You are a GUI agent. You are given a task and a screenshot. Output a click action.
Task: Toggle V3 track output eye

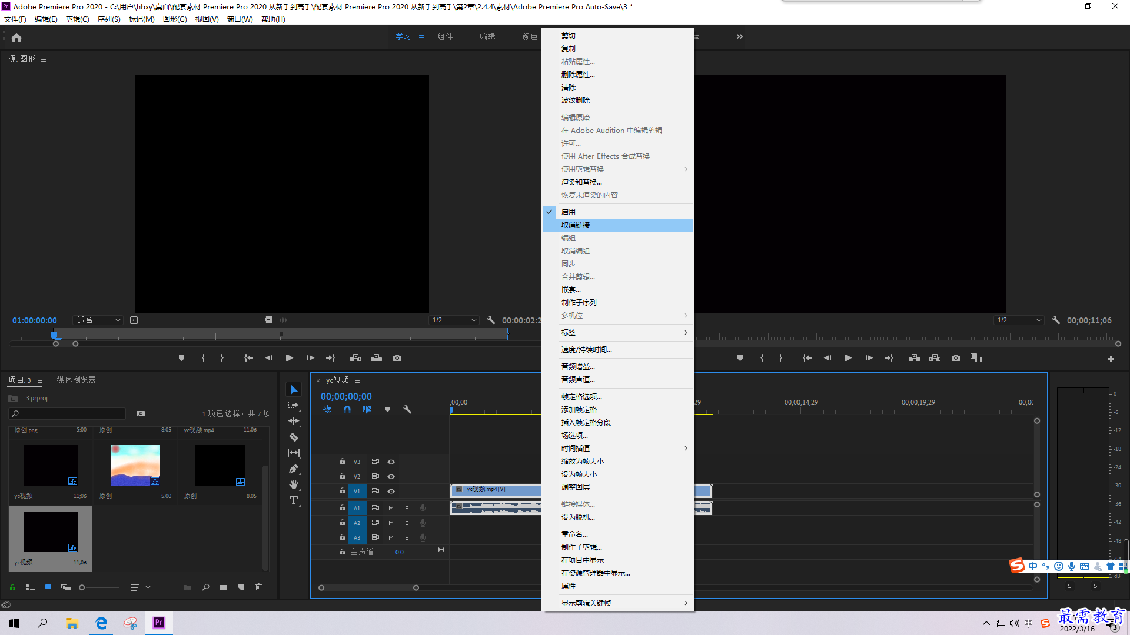click(391, 462)
